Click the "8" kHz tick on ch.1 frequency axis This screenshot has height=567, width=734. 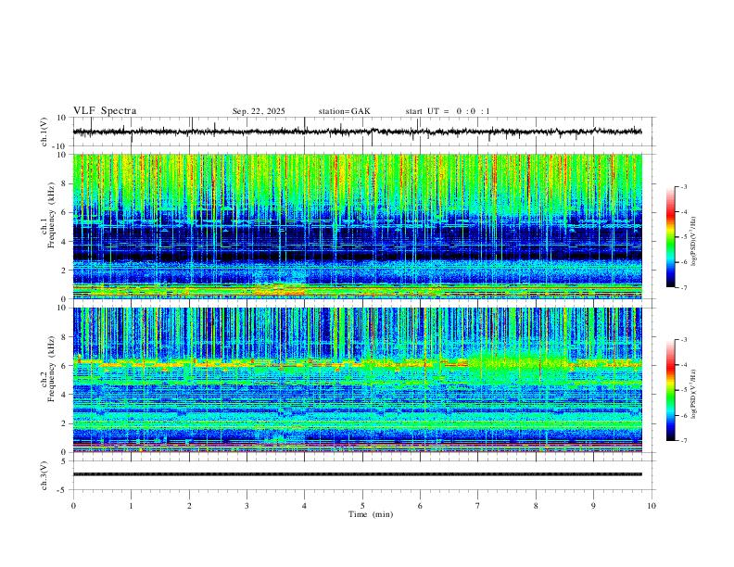[64, 183]
